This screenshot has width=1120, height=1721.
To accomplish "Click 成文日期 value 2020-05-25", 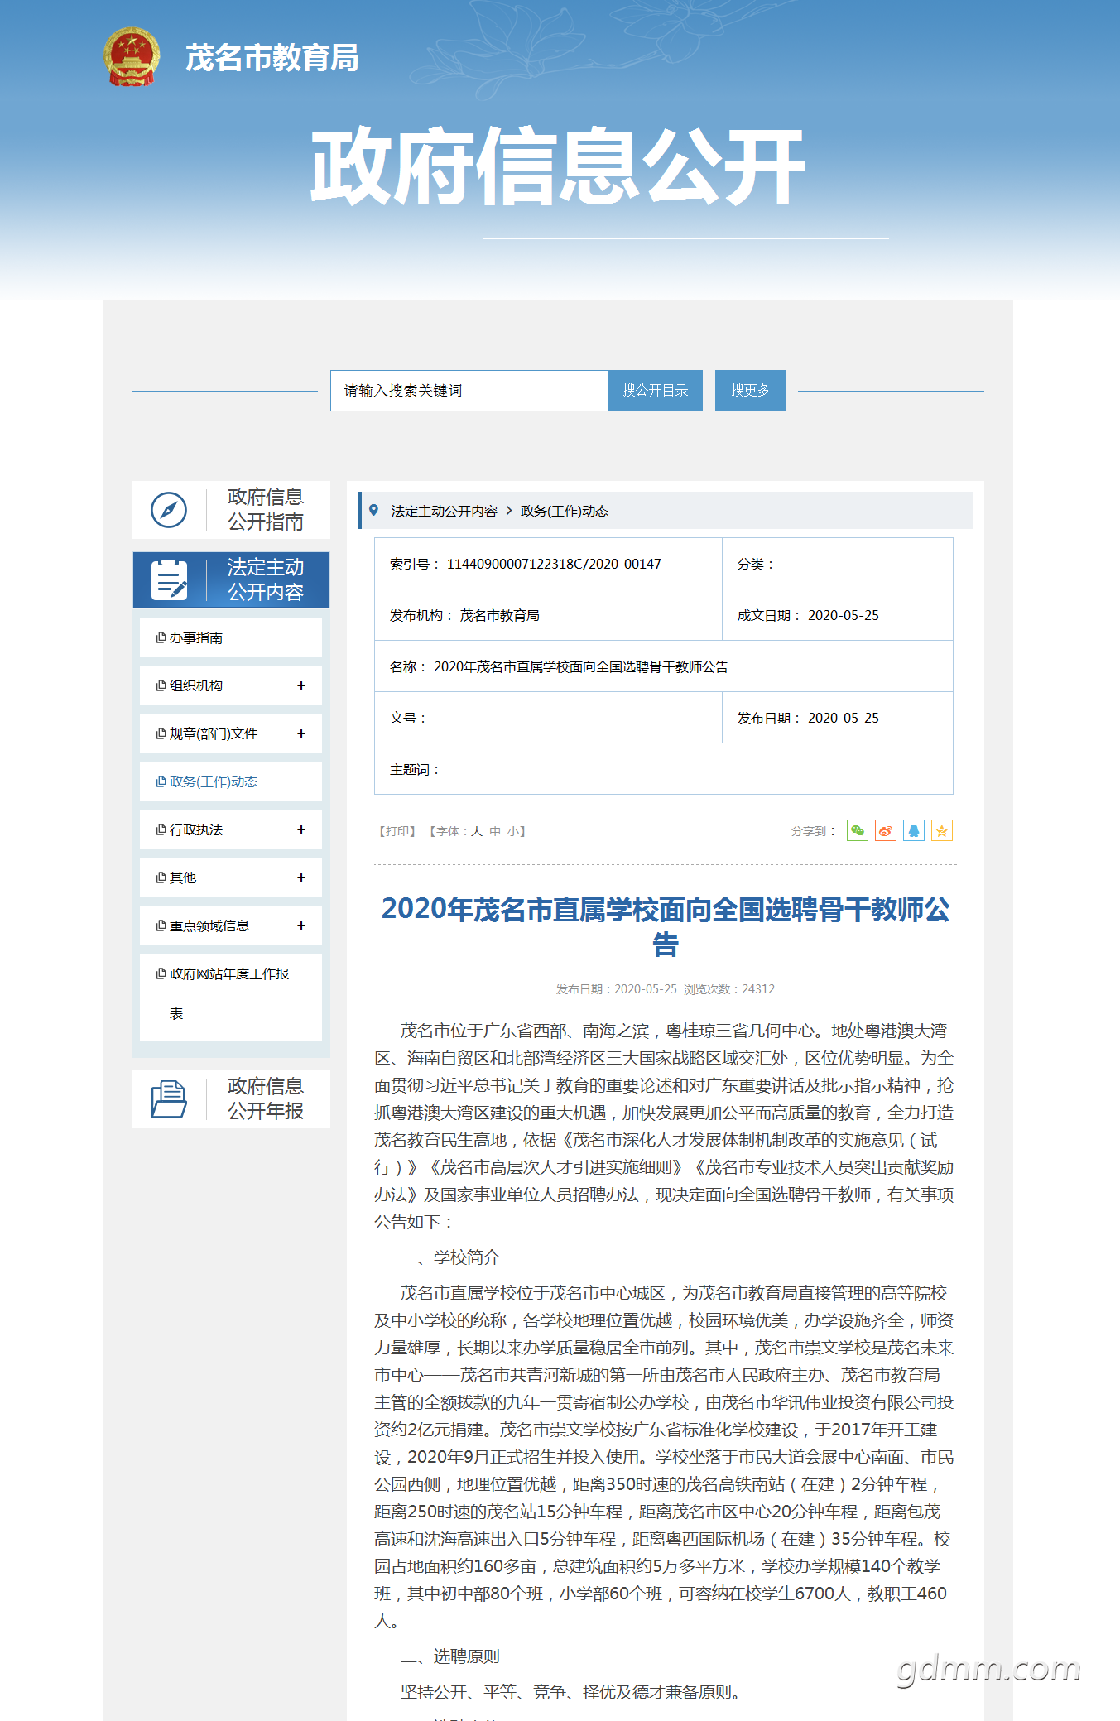I will coord(844,615).
